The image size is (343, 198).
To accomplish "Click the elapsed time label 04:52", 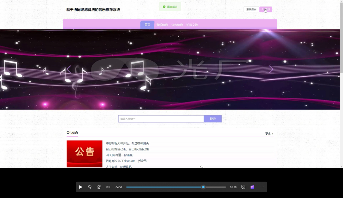I will coord(119,187).
